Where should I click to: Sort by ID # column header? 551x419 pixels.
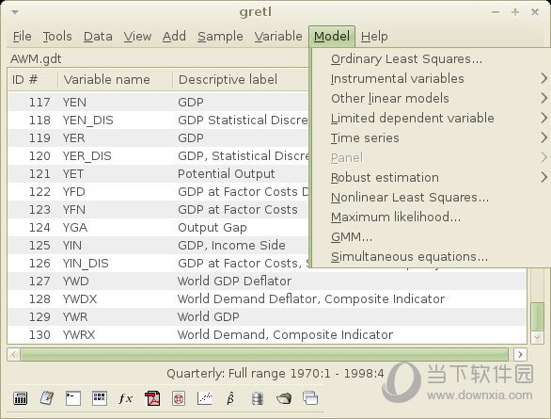tap(33, 79)
